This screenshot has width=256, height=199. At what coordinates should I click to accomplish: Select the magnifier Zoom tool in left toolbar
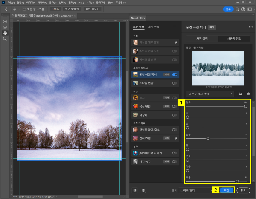tap(5, 39)
